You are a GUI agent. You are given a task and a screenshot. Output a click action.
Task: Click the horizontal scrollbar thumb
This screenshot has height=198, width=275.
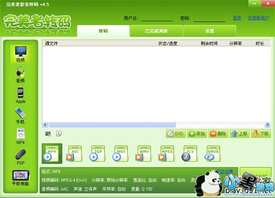(x=112, y=125)
